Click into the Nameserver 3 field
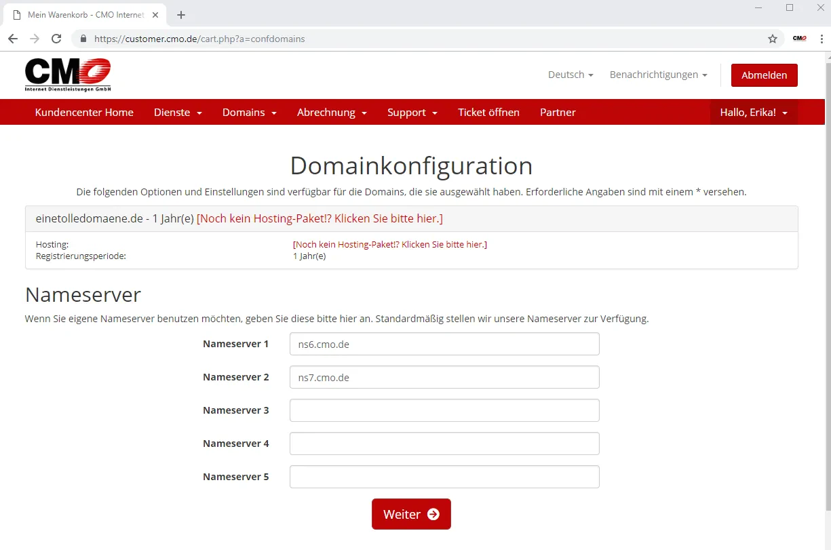The height and width of the screenshot is (550, 831). tap(444, 410)
